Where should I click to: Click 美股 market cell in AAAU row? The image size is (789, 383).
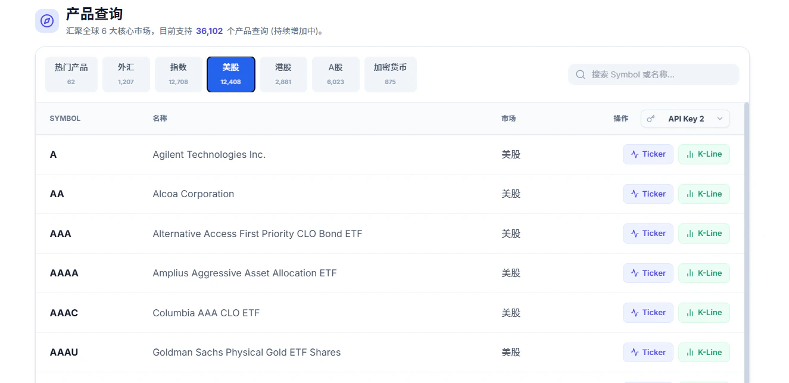(511, 352)
